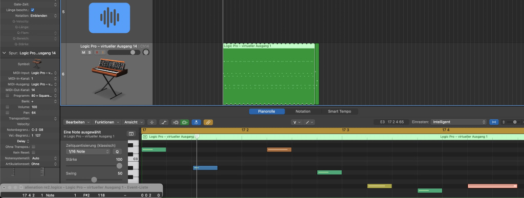Open the 1/16 Note quantize dropdown
This screenshot has width=524, height=198.
[x=88, y=151]
